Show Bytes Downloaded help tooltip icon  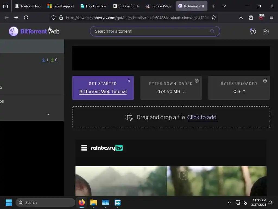click(197, 81)
